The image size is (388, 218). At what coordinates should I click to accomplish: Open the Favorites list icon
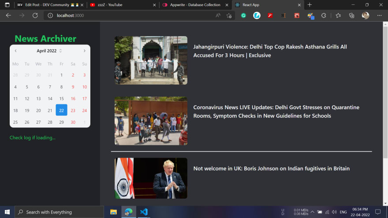click(338, 15)
